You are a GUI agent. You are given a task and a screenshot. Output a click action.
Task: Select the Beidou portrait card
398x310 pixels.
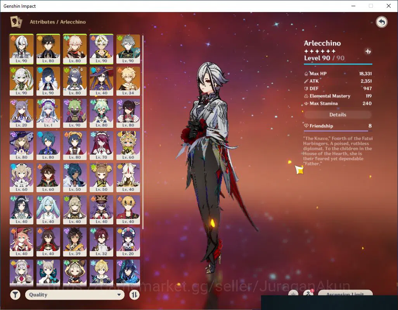point(128,113)
